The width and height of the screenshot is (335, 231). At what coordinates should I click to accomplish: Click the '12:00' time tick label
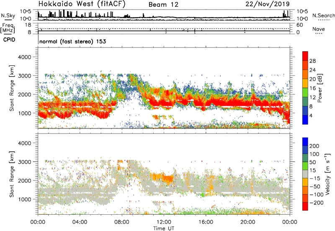coord(164,222)
